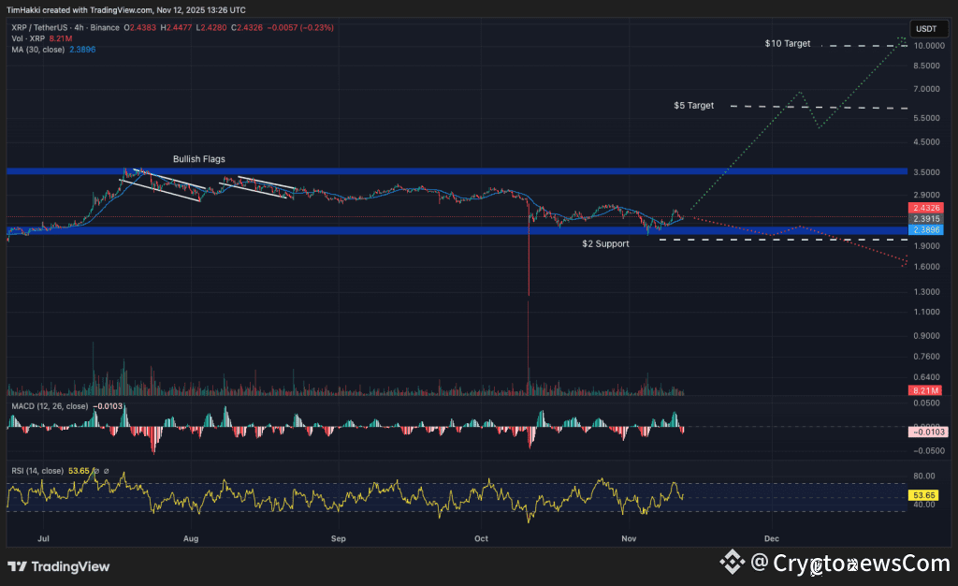The height and width of the screenshot is (586, 958).
Task: Click the yellow 53.65 RSI value tag
Action: tap(923, 495)
